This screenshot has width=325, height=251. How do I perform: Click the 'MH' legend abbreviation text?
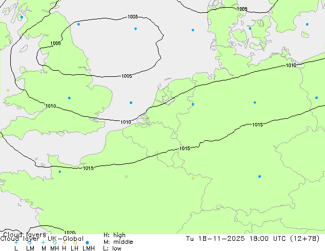pyautogui.click(x=54, y=248)
